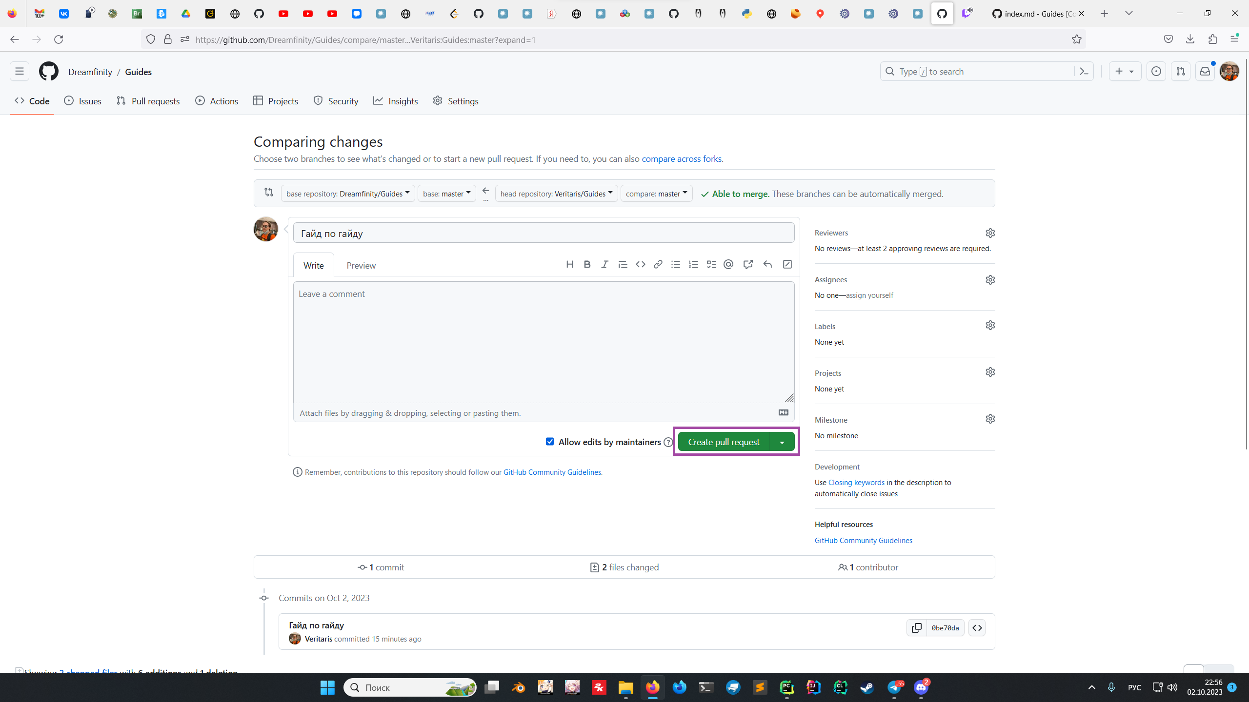Insert code formatting icon
The image size is (1249, 702).
coord(640,264)
